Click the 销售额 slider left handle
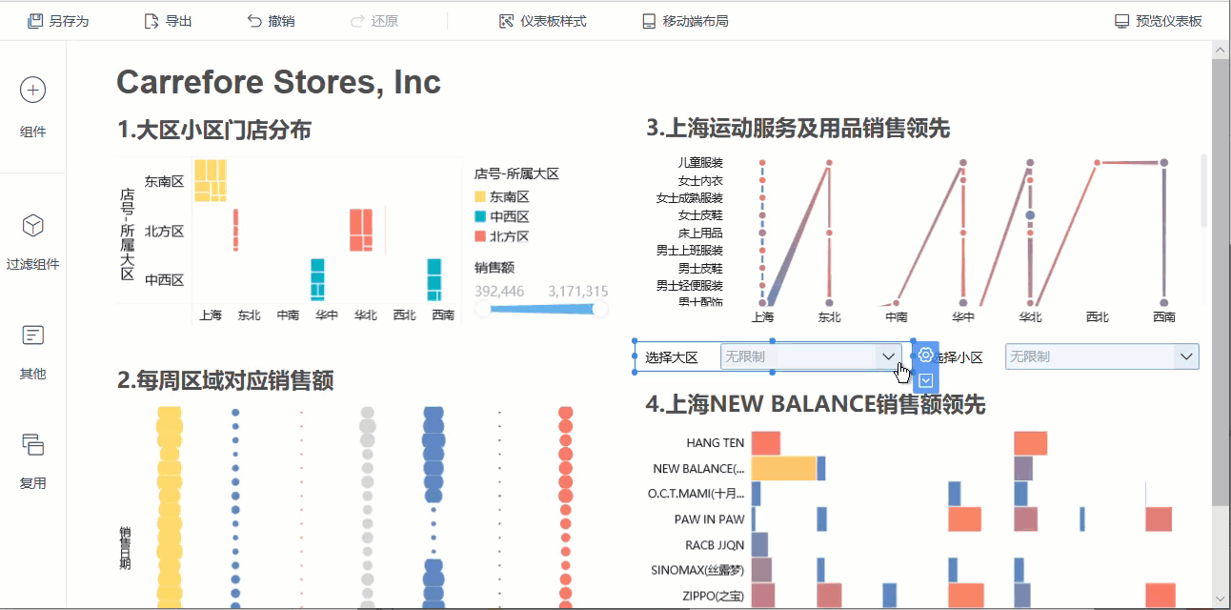This screenshot has width=1231, height=610. 482,309
